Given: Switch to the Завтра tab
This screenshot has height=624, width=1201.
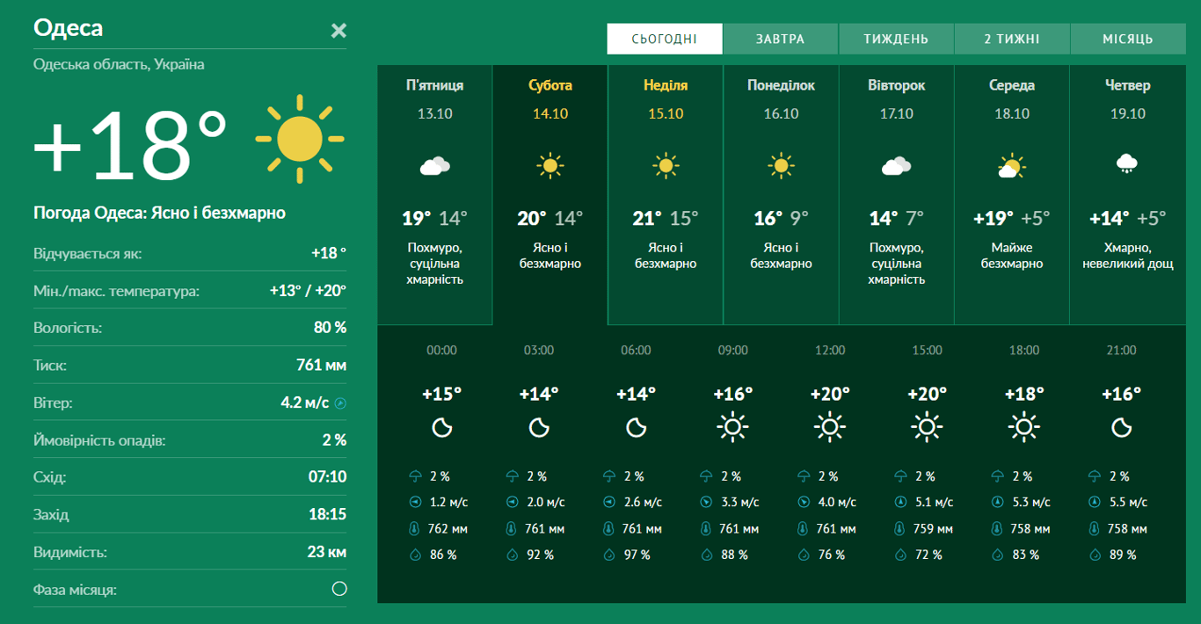Looking at the screenshot, I should (780, 39).
